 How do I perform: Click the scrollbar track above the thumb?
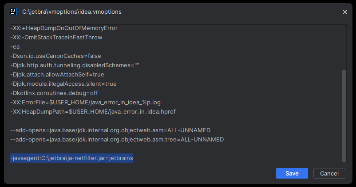click(344, 47)
